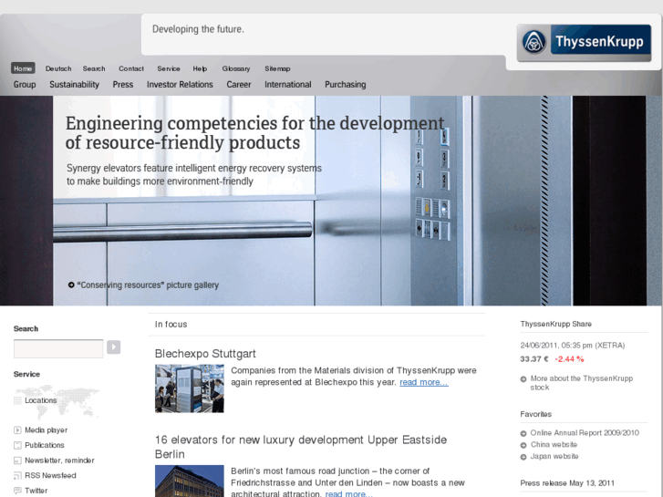
Task: Click arrow icon beside Japan website
Action: click(x=523, y=457)
